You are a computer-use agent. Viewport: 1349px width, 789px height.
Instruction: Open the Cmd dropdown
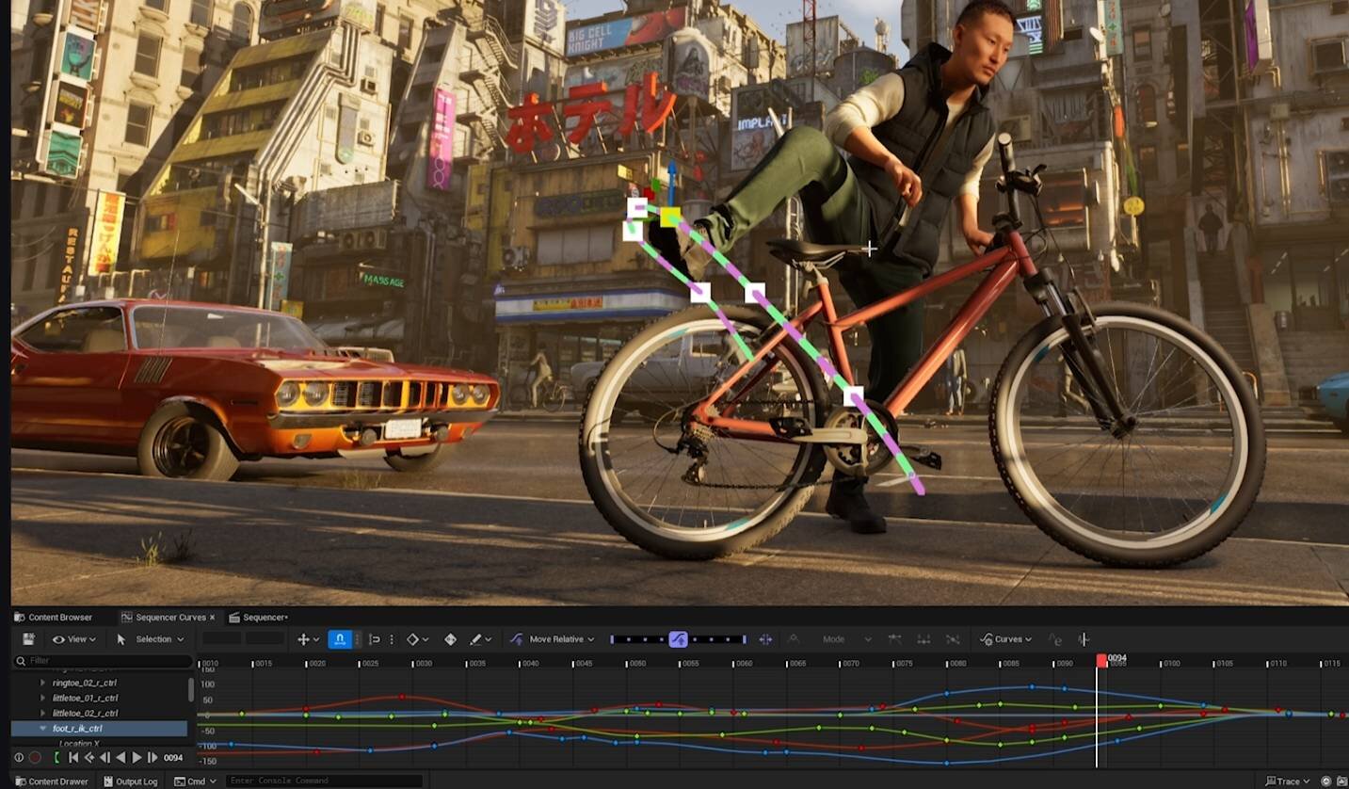click(x=195, y=781)
